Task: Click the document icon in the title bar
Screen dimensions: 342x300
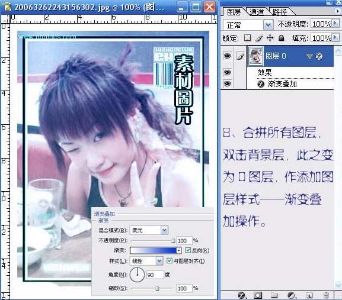Action: pyautogui.click(x=7, y=7)
